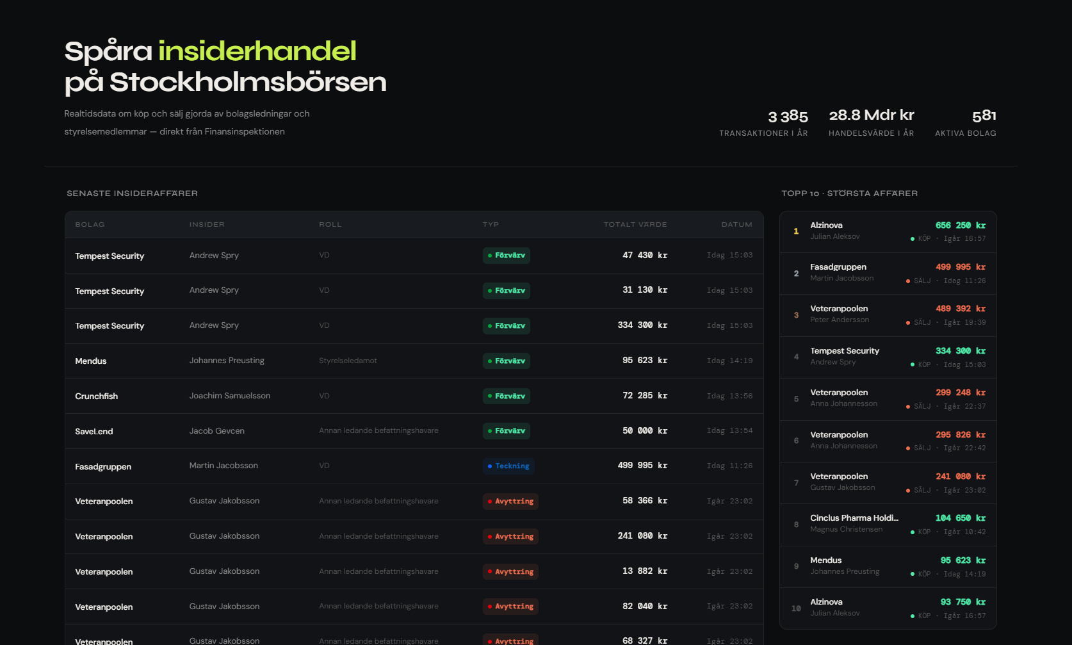Select Tempest Security 334 300 kr row
The image size is (1072, 645).
[x=414, y=326]
